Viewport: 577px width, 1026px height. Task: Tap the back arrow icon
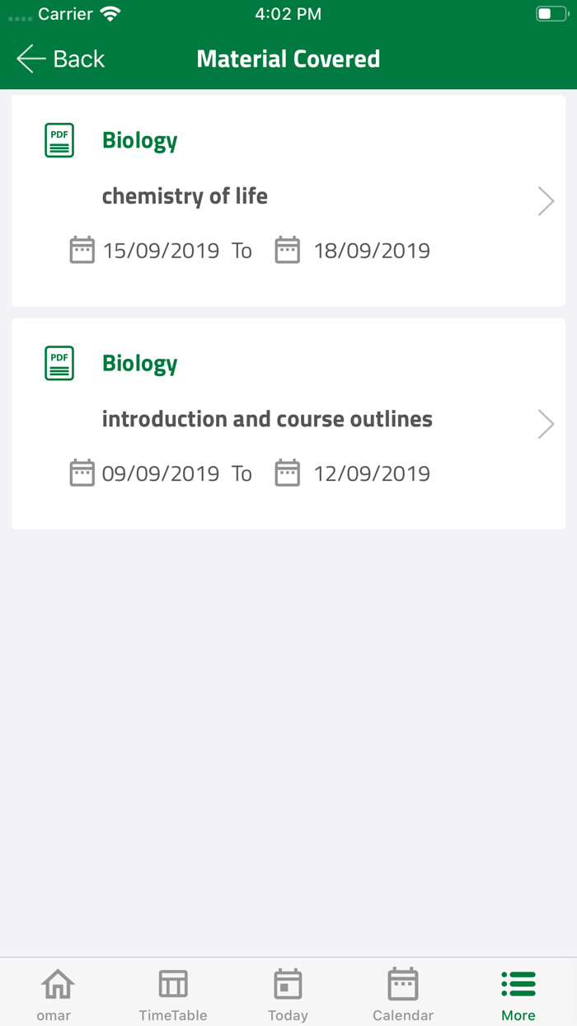pyautogui.click(x=31, y=59)
